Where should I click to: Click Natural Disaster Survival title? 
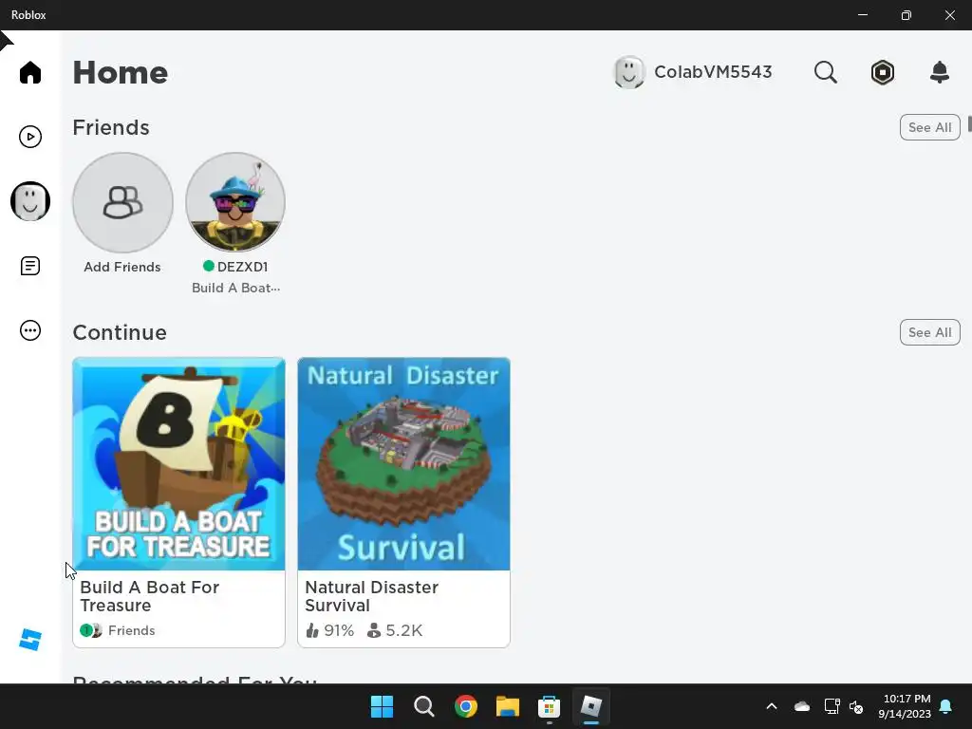[371, 596]
